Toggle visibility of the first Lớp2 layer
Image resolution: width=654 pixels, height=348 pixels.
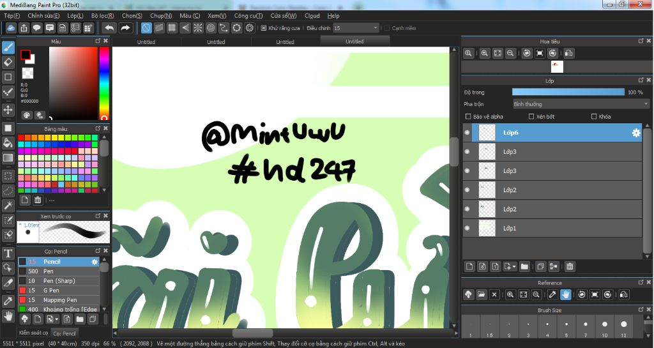point(467,190)
